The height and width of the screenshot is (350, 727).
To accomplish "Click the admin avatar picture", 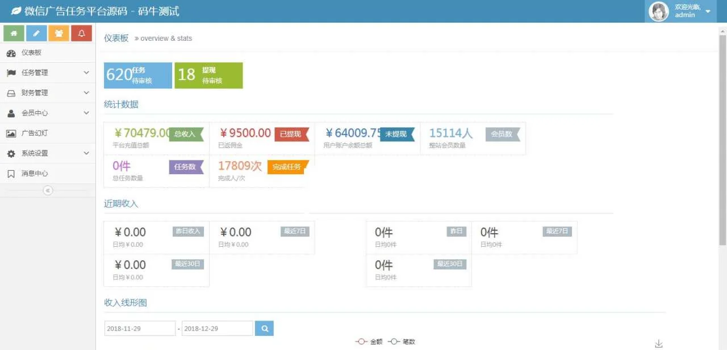I will coord(659,11).
